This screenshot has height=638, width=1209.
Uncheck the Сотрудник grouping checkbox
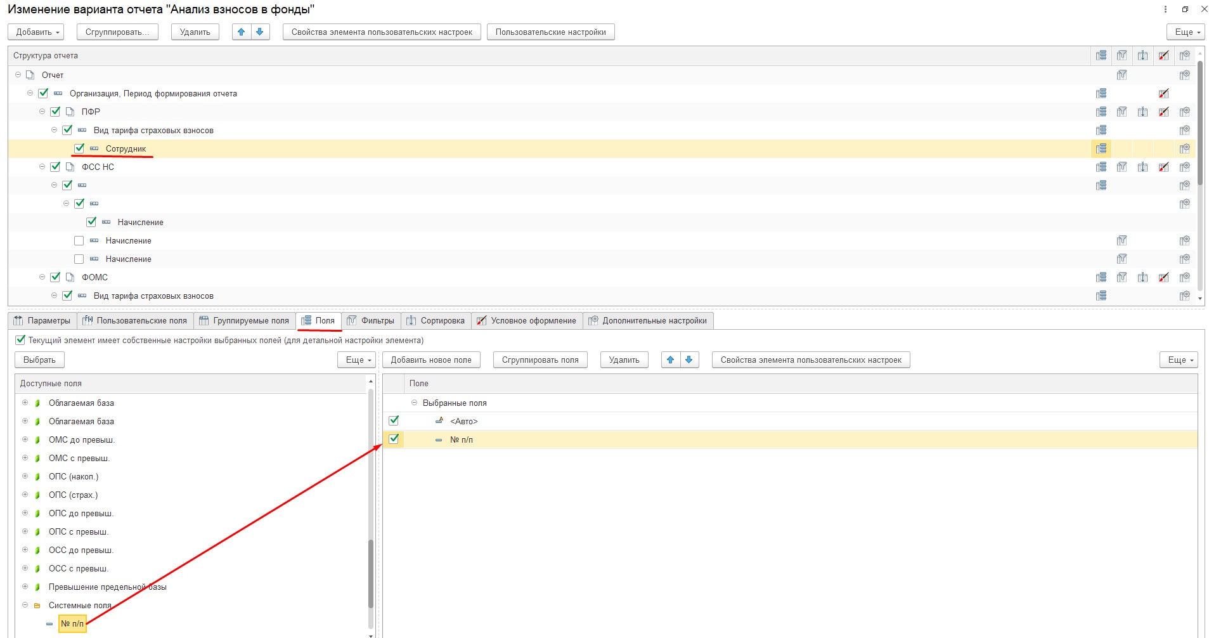[x=79, y=148]
